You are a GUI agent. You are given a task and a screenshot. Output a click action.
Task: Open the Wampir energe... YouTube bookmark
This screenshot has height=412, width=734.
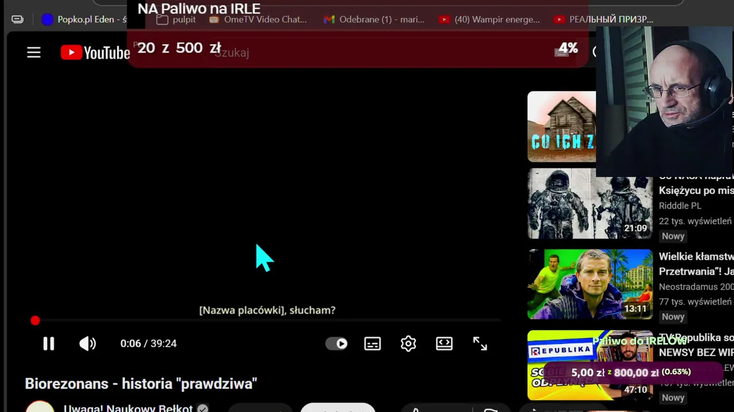(490, 19)
